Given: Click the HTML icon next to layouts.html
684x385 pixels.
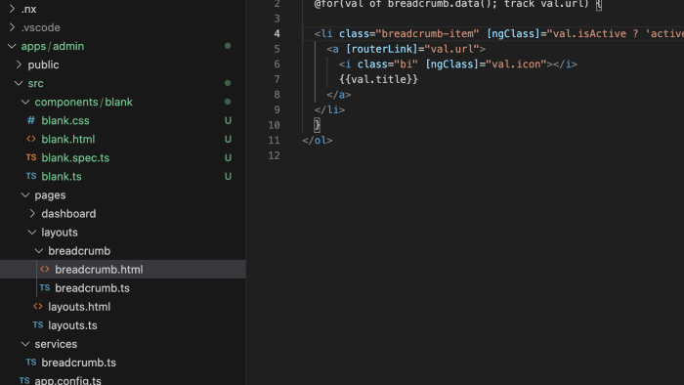Looking at the screenshot, I should (38, 307).
